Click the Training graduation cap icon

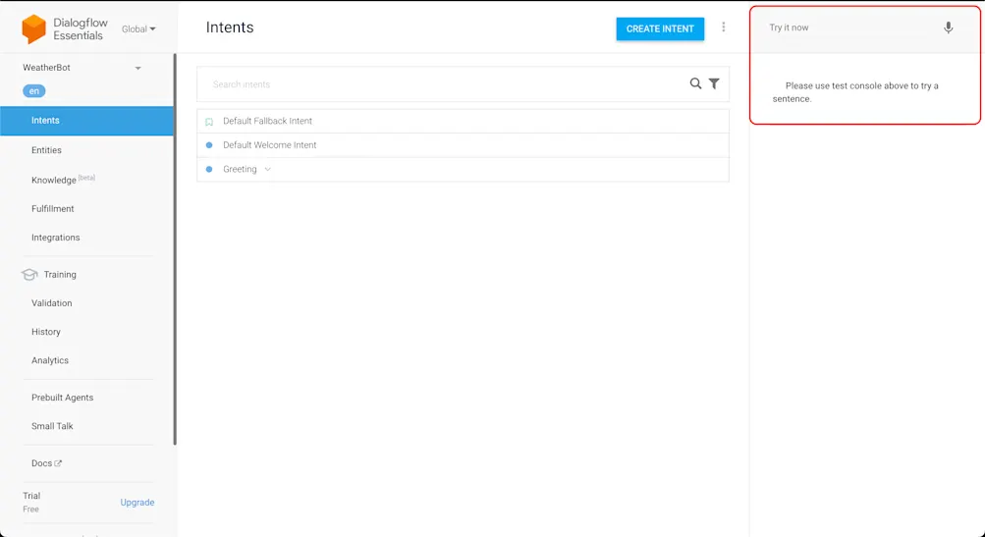click(29, 275)
